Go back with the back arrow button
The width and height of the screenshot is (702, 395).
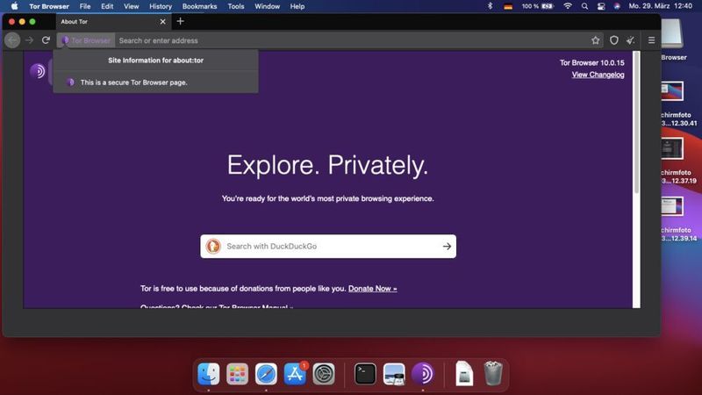tap(12, 40)
